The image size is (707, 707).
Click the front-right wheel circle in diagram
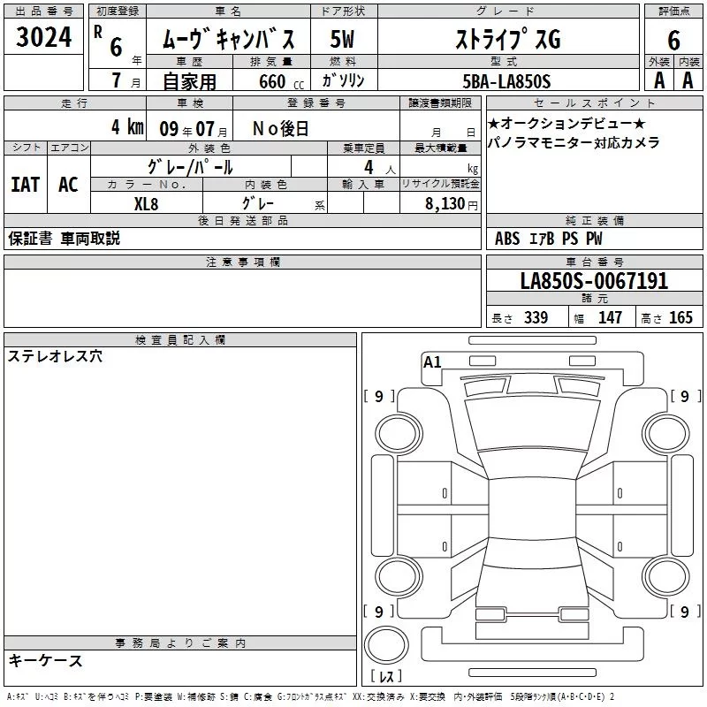666,434
